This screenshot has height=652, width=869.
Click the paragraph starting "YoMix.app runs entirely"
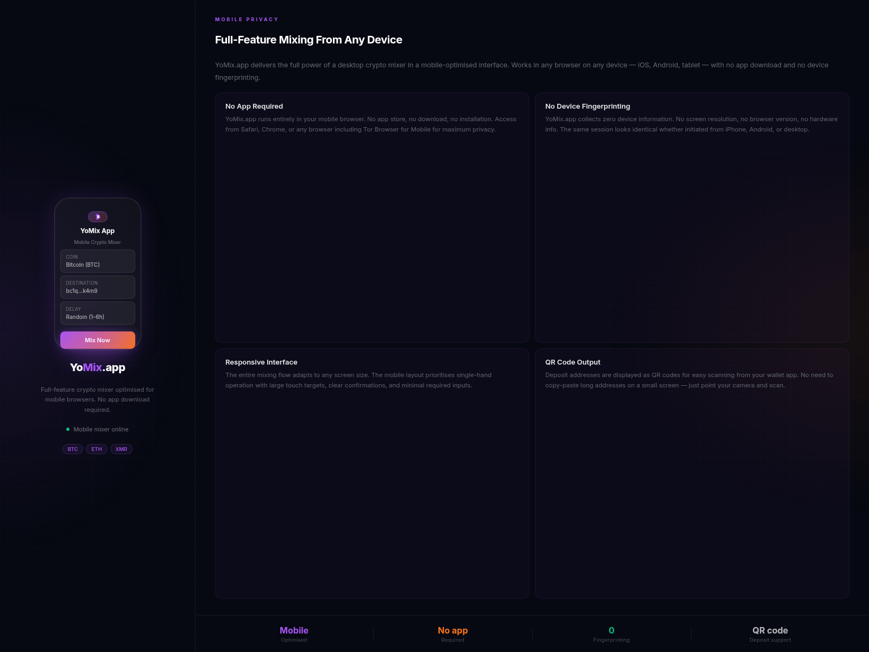(x=371, y=124)
